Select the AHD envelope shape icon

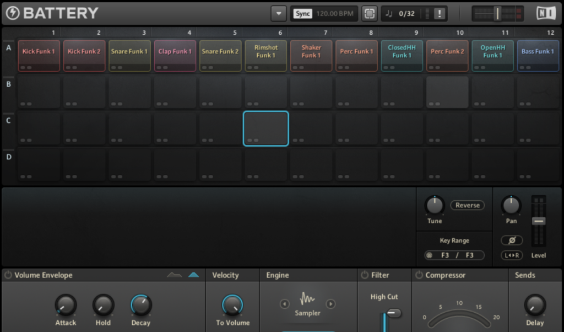(174, 275)
